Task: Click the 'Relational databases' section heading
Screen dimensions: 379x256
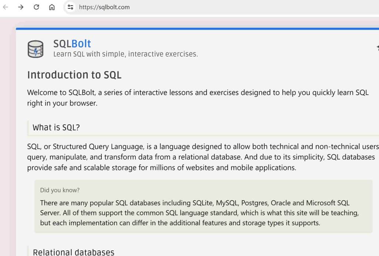Action: [x=73, y=252]
